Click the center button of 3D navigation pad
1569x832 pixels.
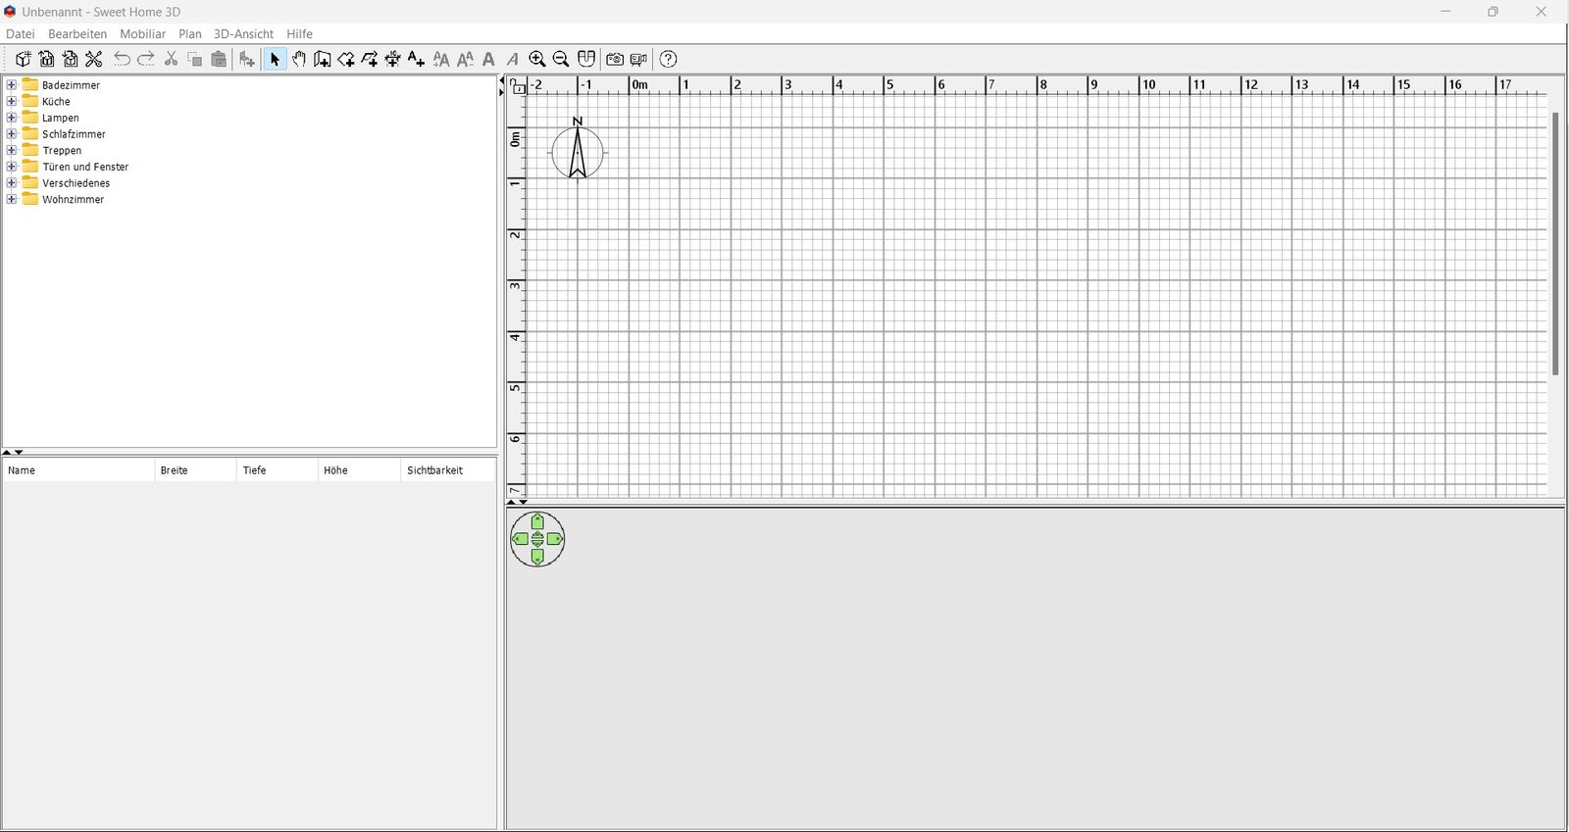tap(537, 539)
